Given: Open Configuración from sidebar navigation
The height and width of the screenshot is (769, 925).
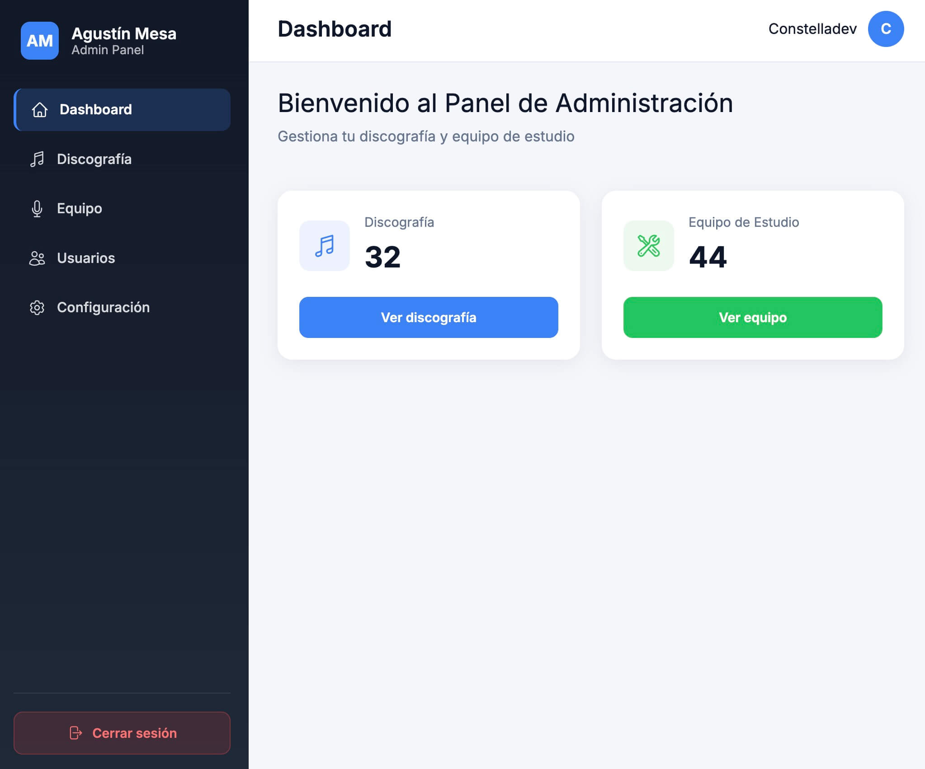Looking at the screenshot, I should click(x=103, y=308).
